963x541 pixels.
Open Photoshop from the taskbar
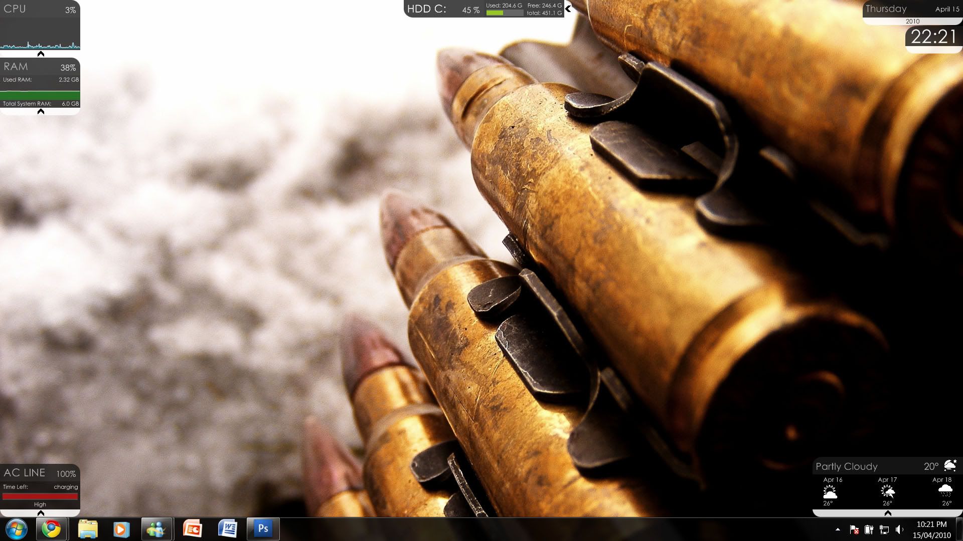tap(263, 529)
